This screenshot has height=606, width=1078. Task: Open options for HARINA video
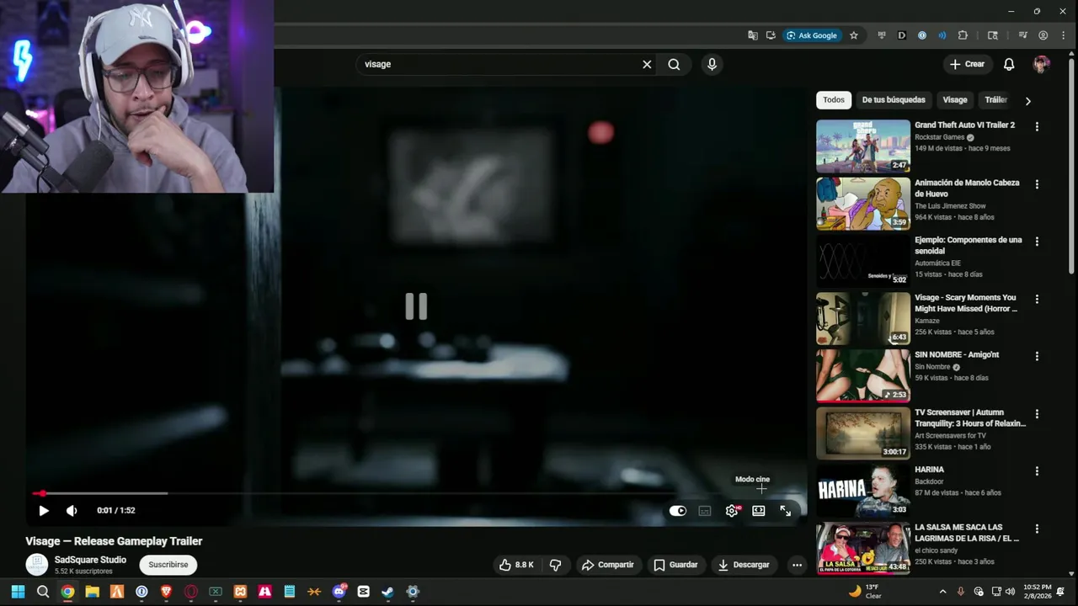[x=1037, y=471]
